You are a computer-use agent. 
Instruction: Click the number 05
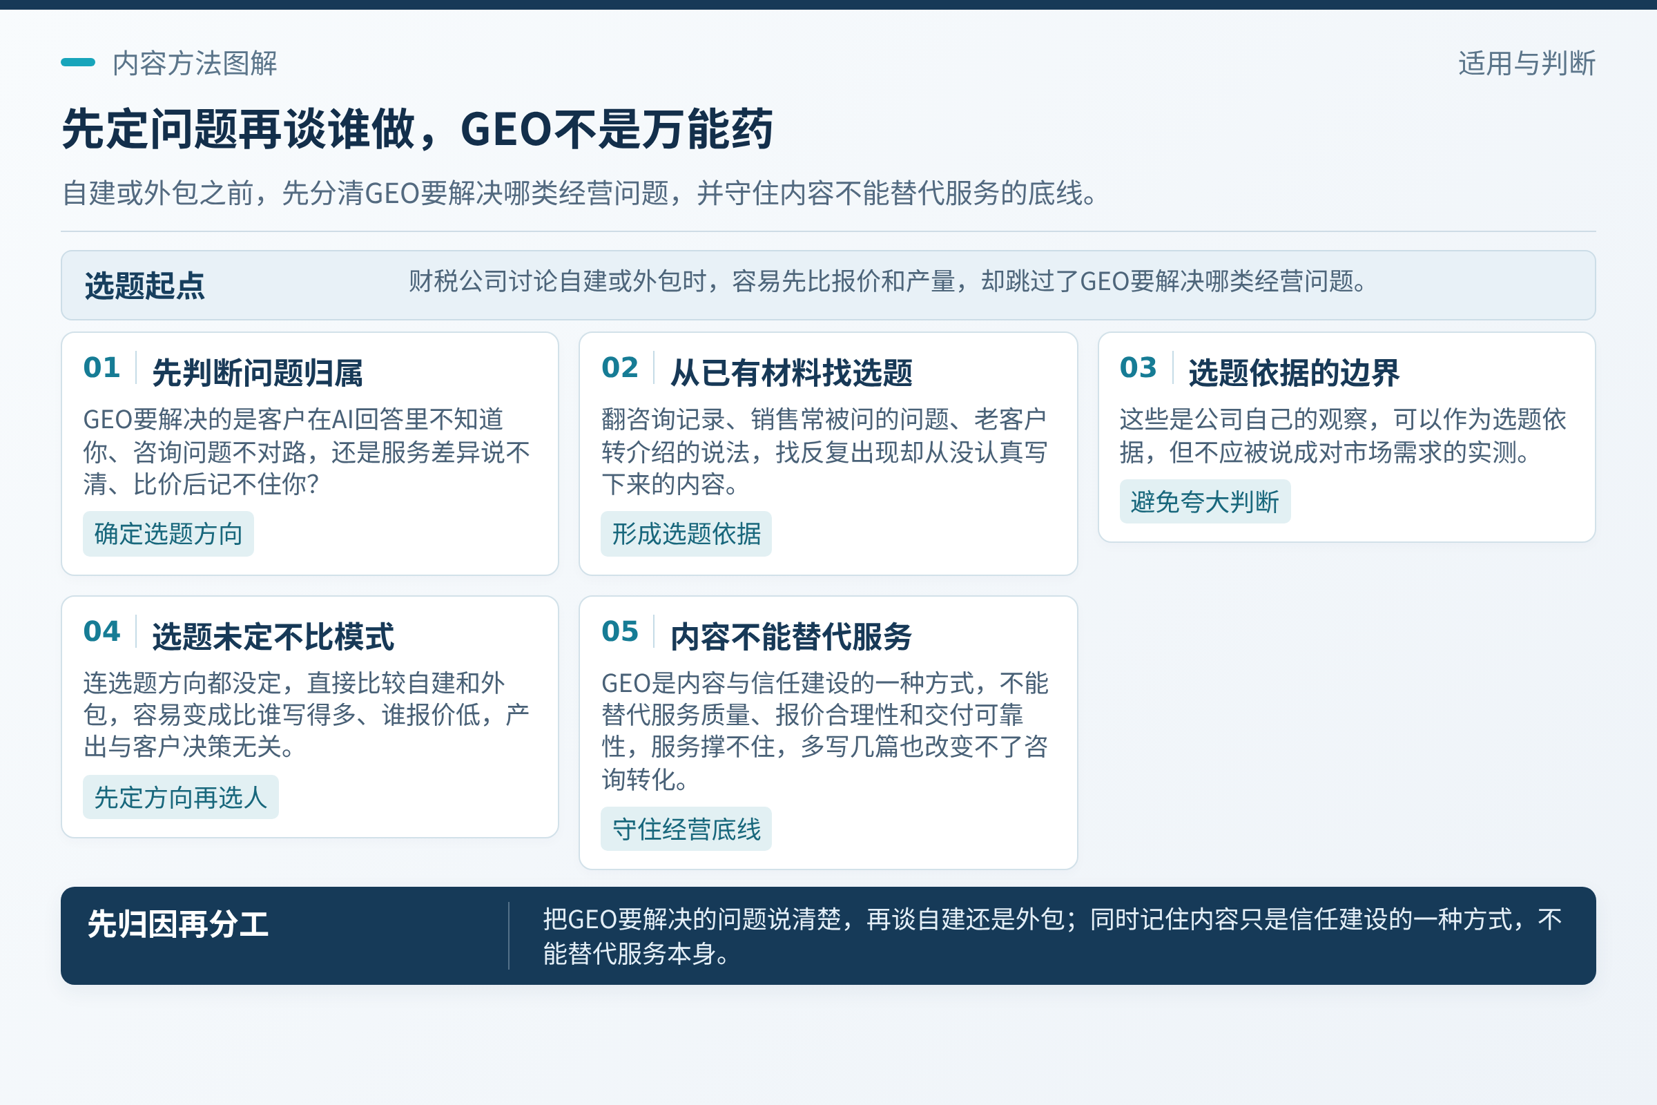620,631
